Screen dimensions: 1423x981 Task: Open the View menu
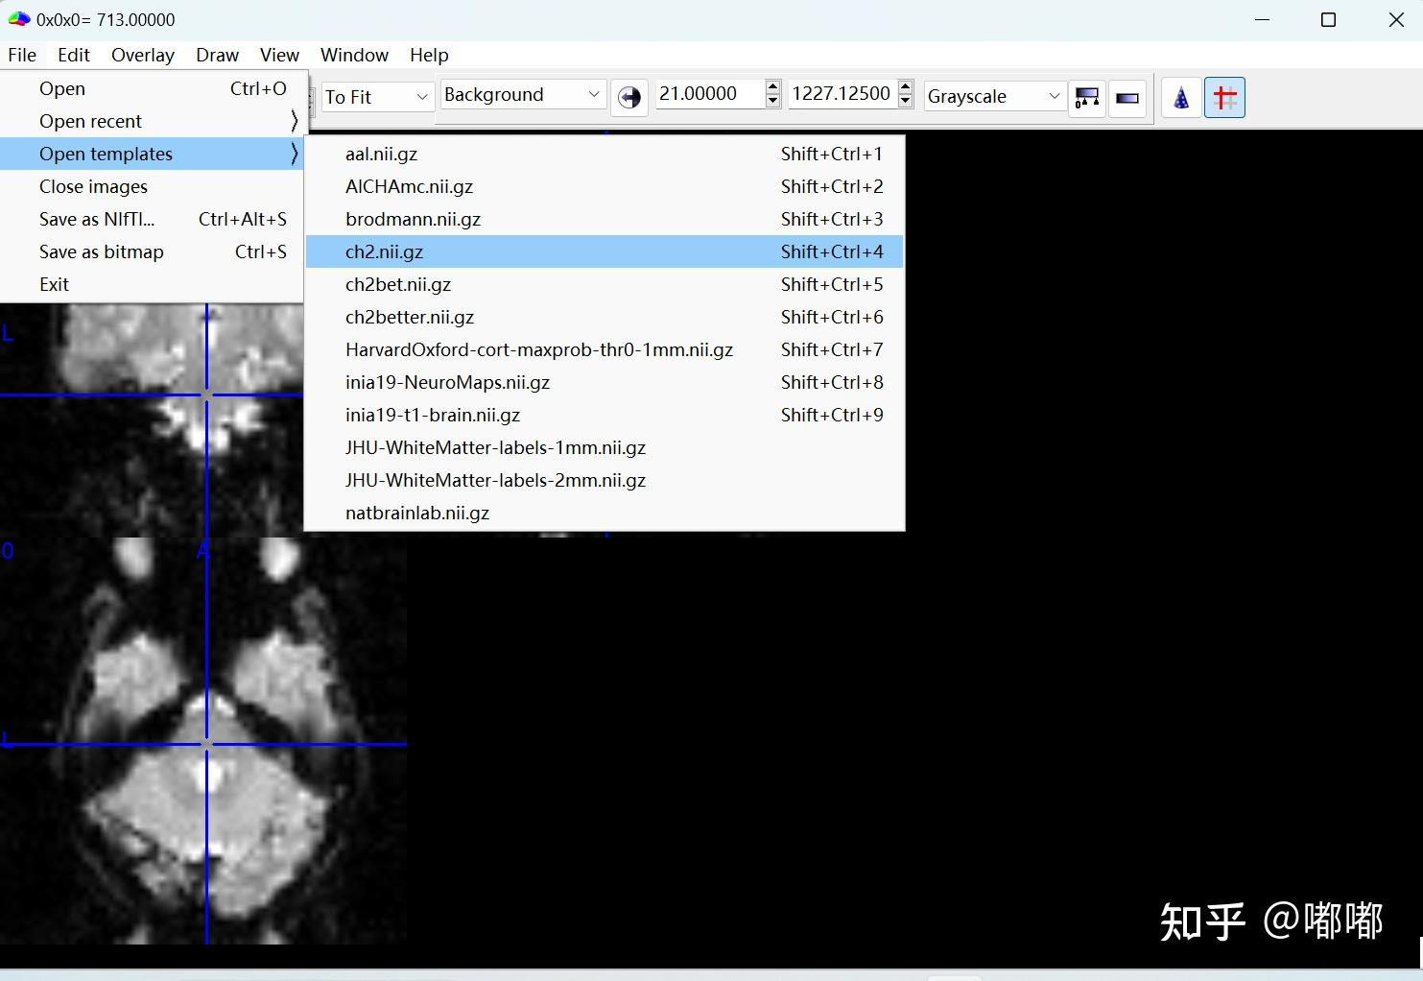279,55
